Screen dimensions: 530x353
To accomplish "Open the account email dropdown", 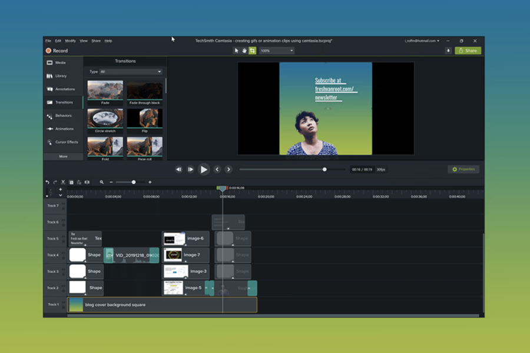I will point(422,41).
